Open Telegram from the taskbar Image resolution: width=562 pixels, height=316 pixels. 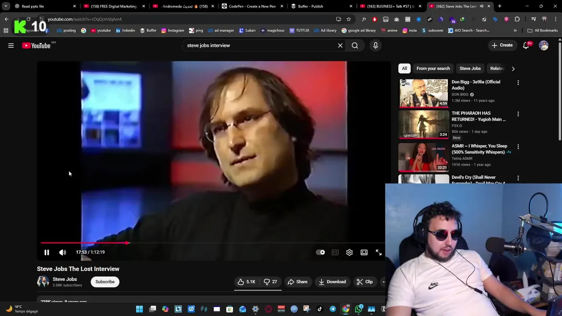pyautogui.click(x=333, y=309)
